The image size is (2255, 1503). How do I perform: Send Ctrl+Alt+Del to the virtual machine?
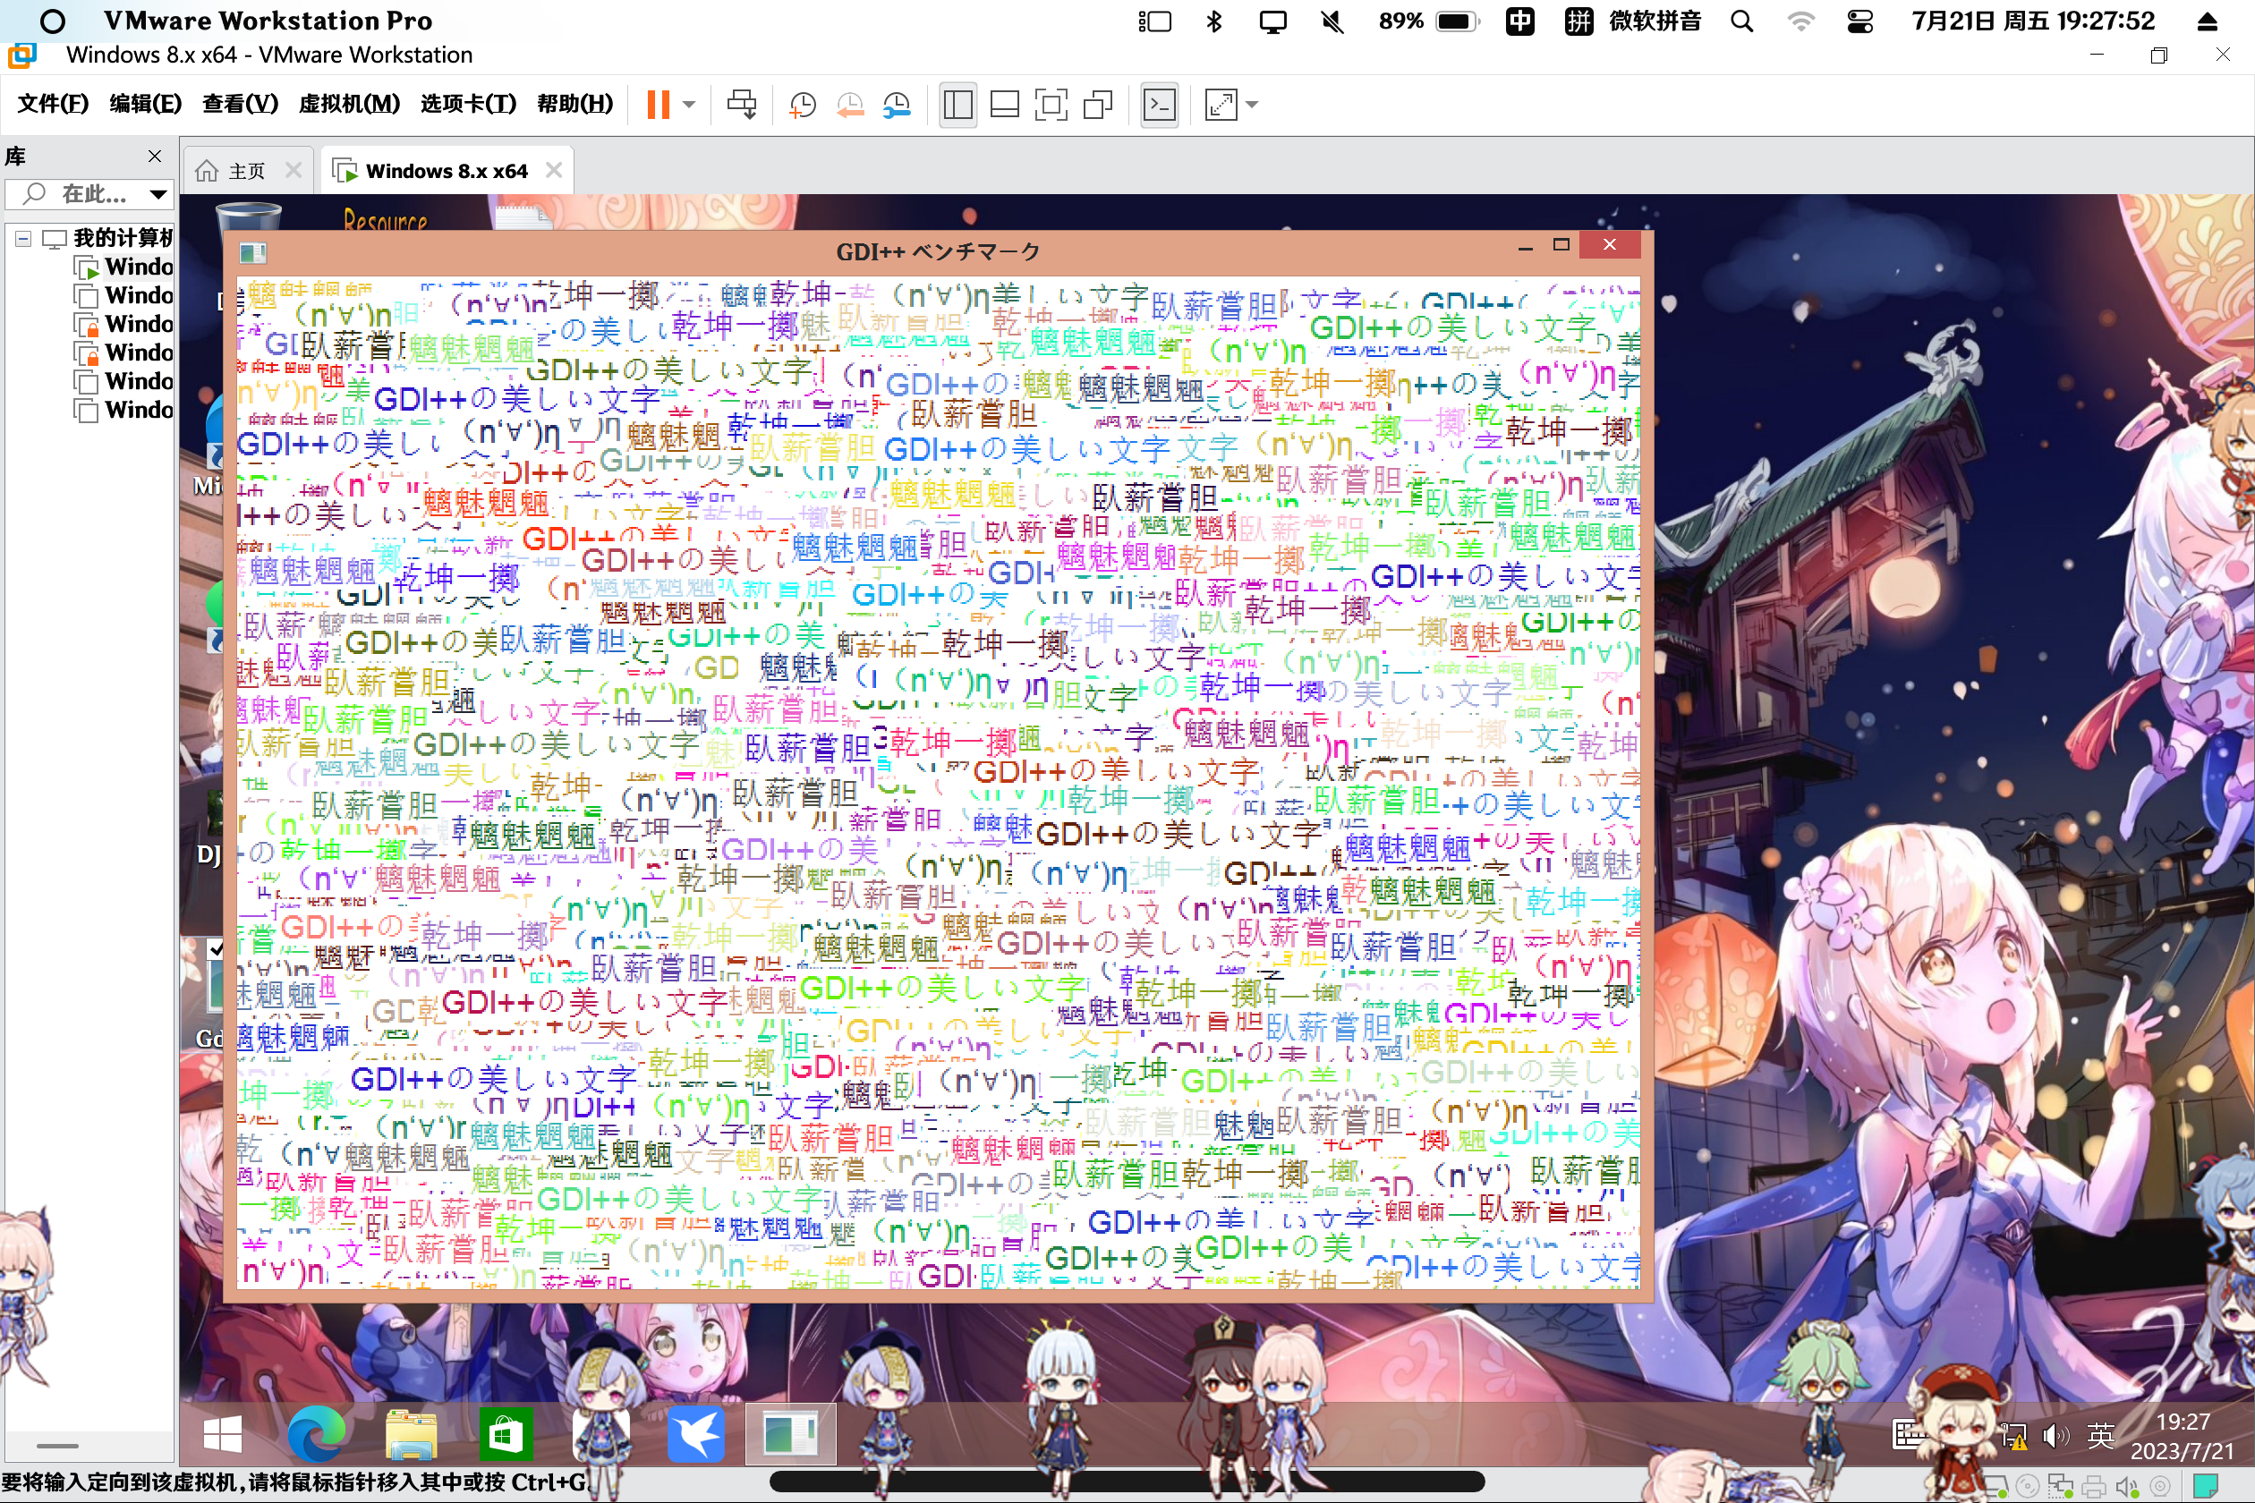[x=742, y=105]
